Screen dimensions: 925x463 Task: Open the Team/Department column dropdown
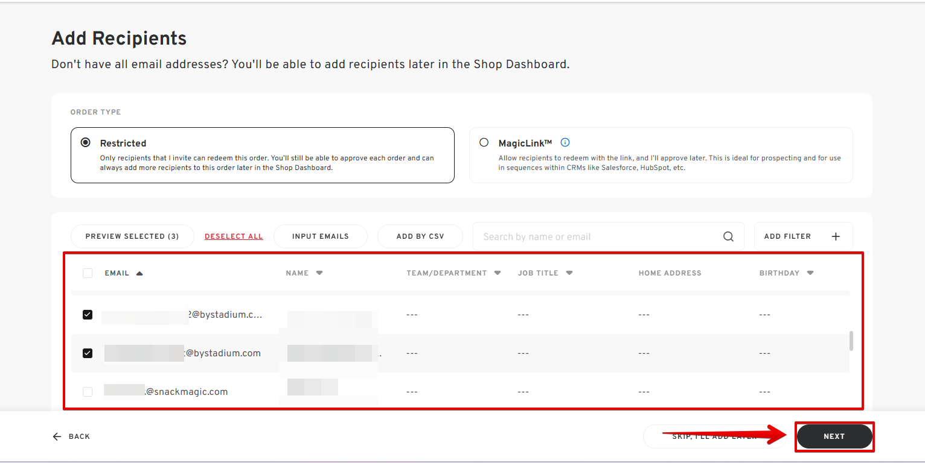tap(498, 273)
